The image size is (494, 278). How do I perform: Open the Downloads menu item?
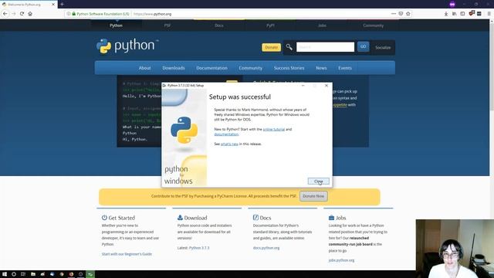click(174, 68)
